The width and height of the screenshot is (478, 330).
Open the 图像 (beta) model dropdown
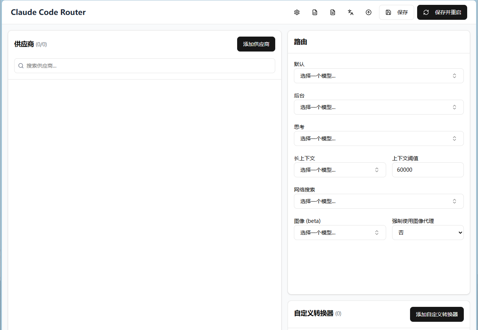(x=340, y=233)
